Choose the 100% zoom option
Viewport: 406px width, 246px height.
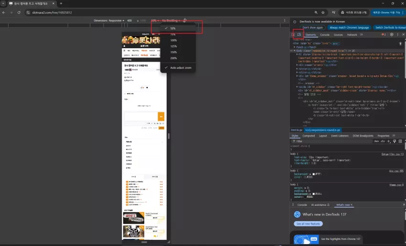[x=178, y=40]
